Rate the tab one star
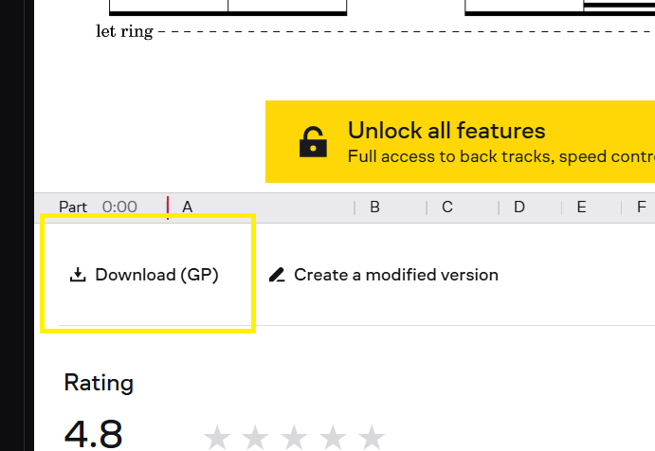This screenshot has height=451, width=655. (218, 437)
